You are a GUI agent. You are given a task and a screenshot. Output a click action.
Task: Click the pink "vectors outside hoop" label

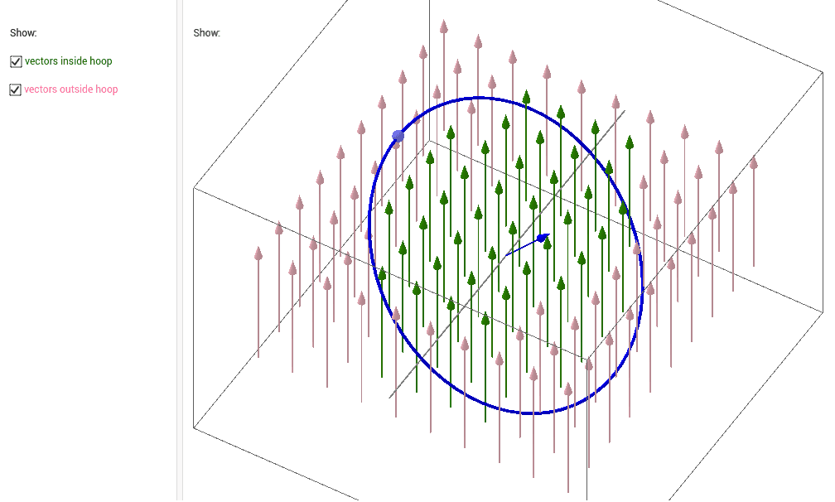tap(71, 89)
